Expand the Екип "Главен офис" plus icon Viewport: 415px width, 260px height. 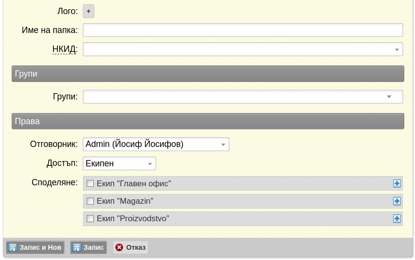(x=397, y=183)
